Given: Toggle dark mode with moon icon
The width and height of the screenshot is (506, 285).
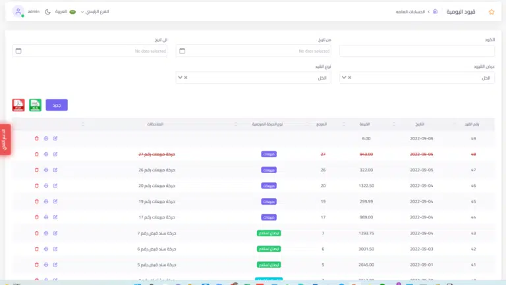Looking at the screenshot, I should pyautogui.click(x=47, y=12).
